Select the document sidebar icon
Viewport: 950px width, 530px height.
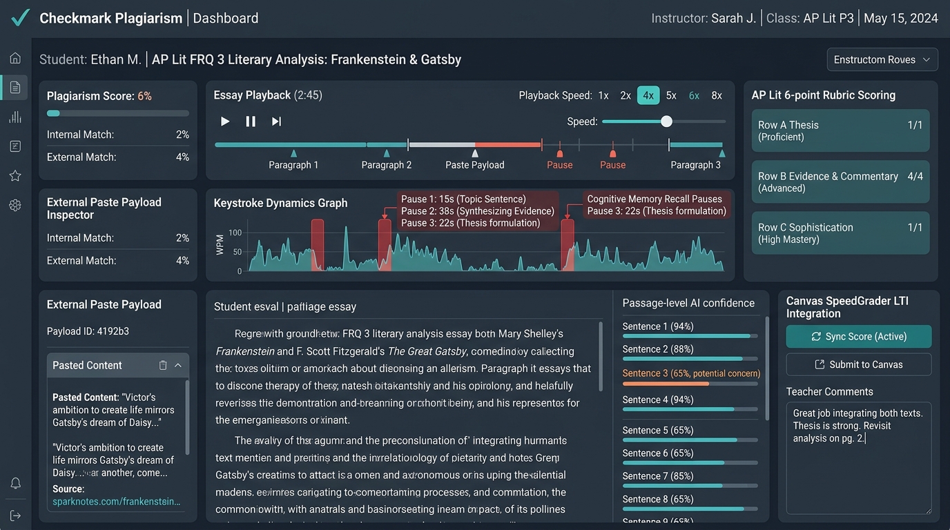coord(15,88)
